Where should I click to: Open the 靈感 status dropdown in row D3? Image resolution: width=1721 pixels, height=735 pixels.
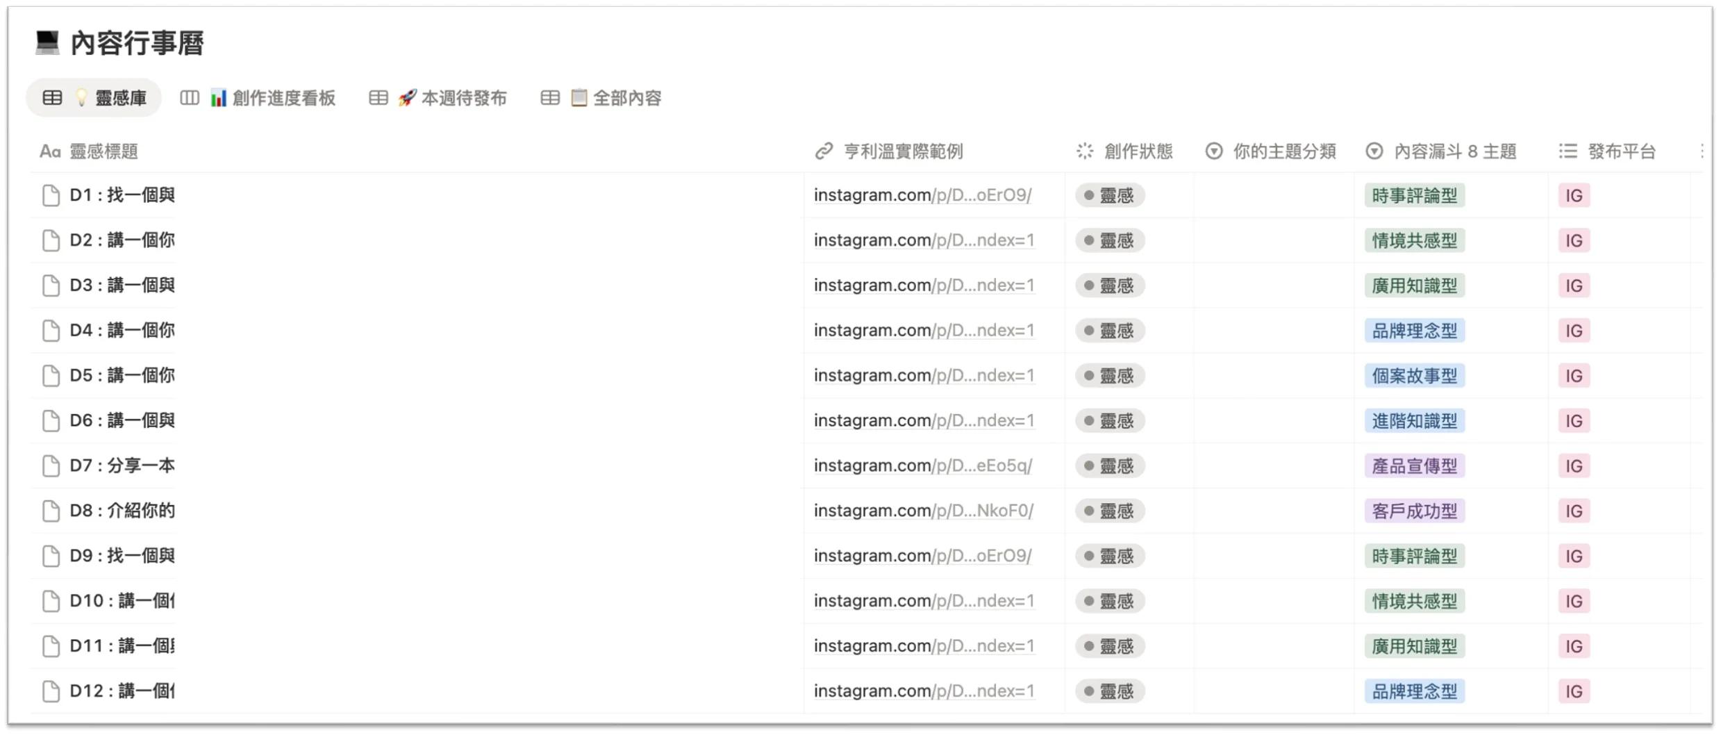(x=1110, y=286)
